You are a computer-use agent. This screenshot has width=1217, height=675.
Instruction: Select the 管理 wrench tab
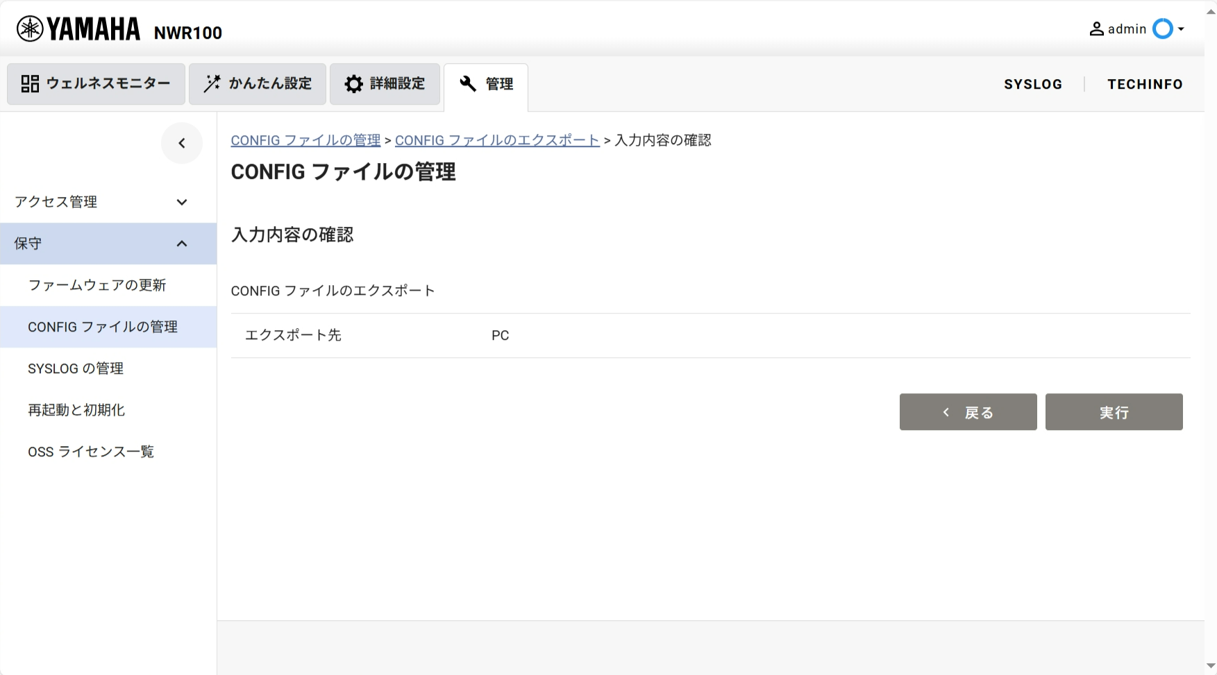tap(486, 84)
